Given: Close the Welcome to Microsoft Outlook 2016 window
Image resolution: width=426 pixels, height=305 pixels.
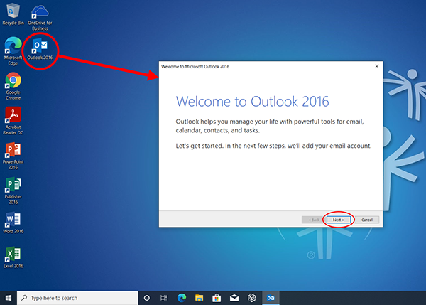Looking at the screenshot, I should (x=376, y=66).
